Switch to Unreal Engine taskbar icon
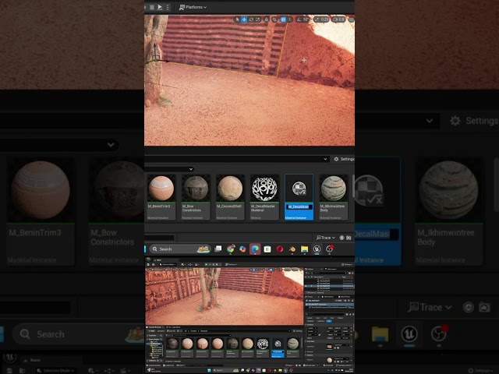The width and height of the screenshot is (499, 374). coord(317,249)
